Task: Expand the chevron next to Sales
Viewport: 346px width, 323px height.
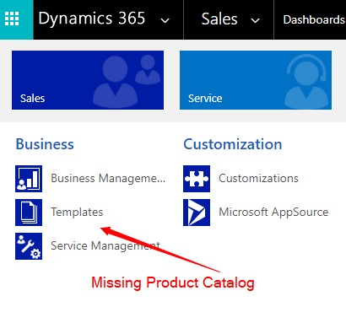Action: [x=255, y=20]
